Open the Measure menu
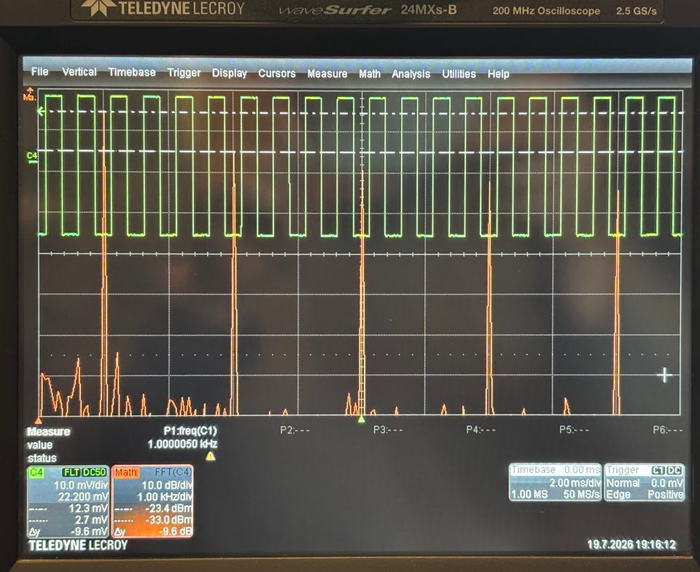700x572 pixels. point(327,74)
